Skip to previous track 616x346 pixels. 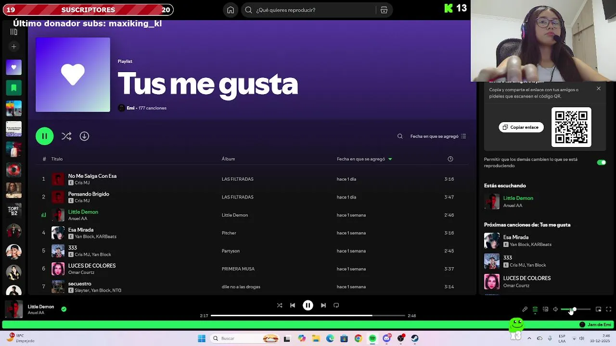pos(293,306)
